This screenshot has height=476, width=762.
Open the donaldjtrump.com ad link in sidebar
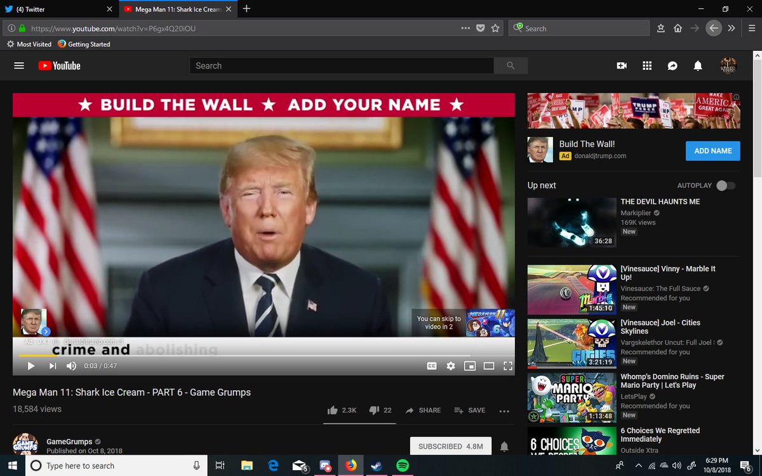tap(599, 155)
